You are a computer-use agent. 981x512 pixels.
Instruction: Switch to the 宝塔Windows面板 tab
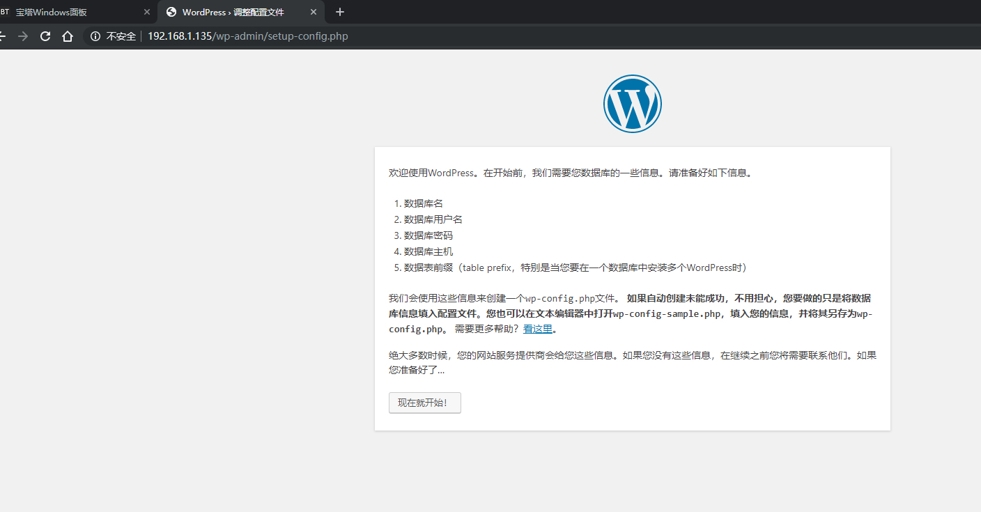point(72,12)
